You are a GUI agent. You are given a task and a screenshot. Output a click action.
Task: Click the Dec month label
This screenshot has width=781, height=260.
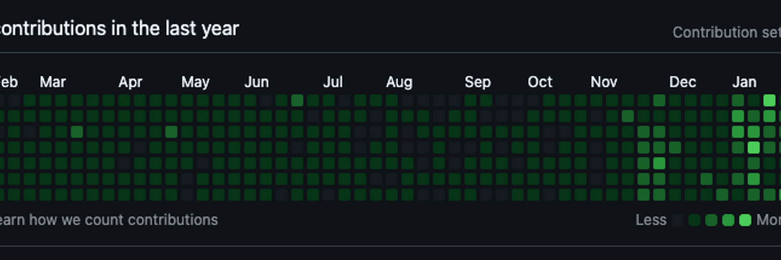(x=683, y=82)
